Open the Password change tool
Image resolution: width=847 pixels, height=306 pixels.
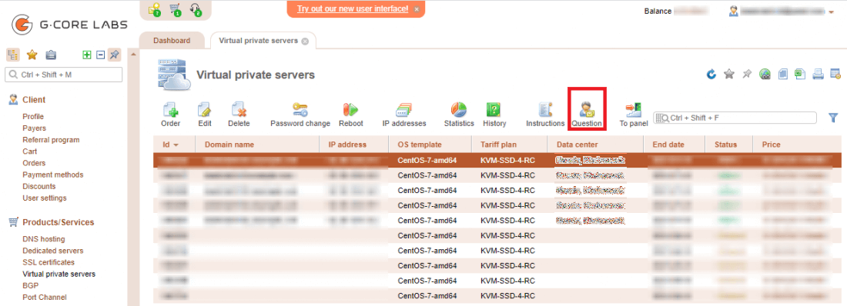pos(300,115)
